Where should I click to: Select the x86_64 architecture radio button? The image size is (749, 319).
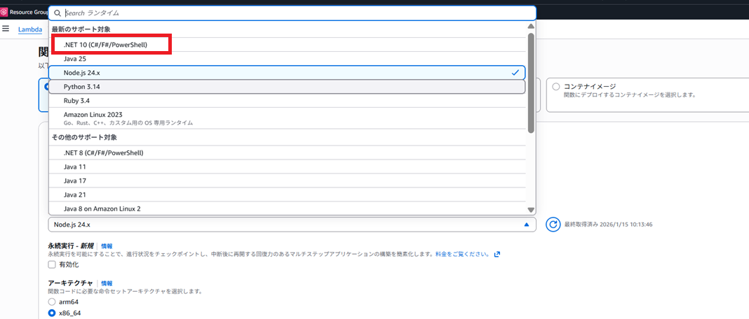pyautogui.click(x=52, y=313)
